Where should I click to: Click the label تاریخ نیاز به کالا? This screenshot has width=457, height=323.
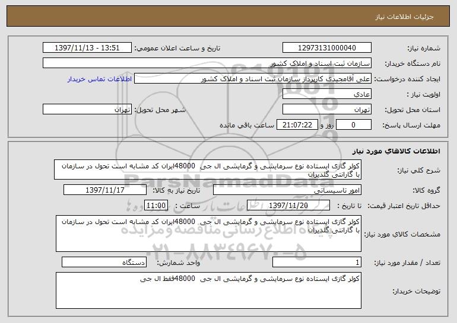176,190
